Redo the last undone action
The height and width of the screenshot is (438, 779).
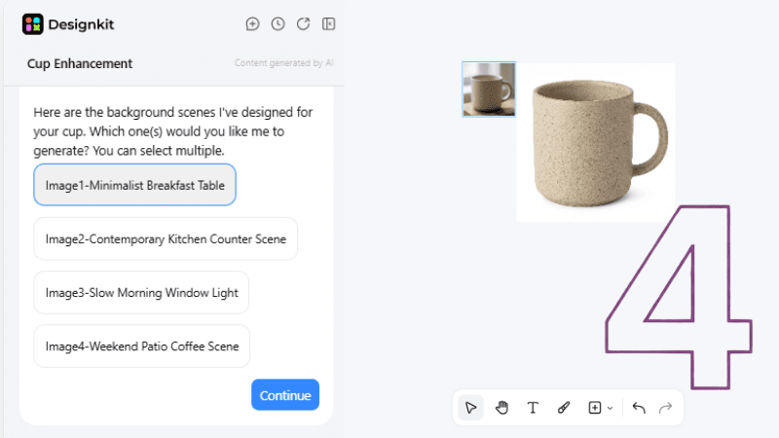point(666,408)
